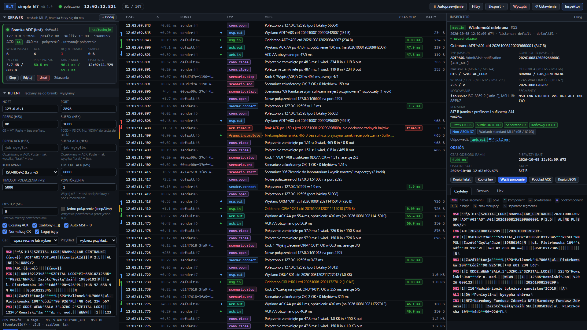This screenshot has width=587, height=330.
Task: Open the Filtry panel
Action: point(476,6)
